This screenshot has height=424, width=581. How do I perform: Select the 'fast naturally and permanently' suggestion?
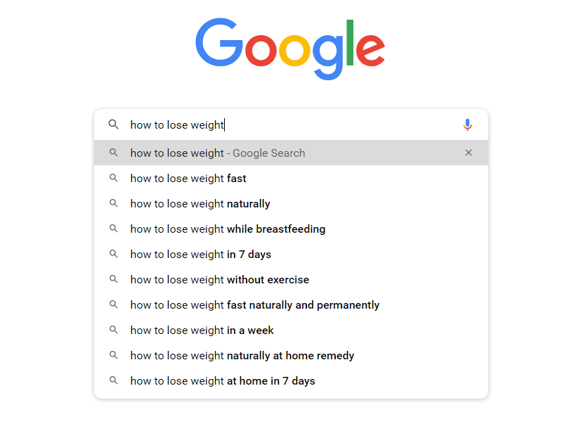point(291,304)
